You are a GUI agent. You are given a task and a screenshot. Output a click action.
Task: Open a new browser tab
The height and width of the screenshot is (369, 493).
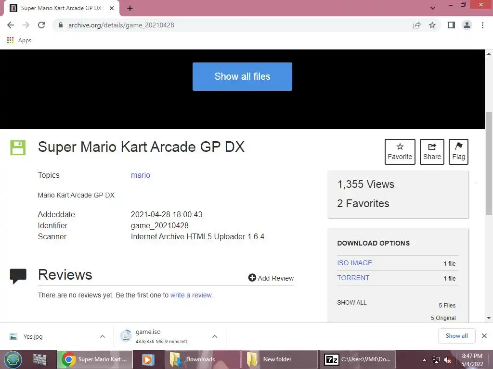click(130, 8)
